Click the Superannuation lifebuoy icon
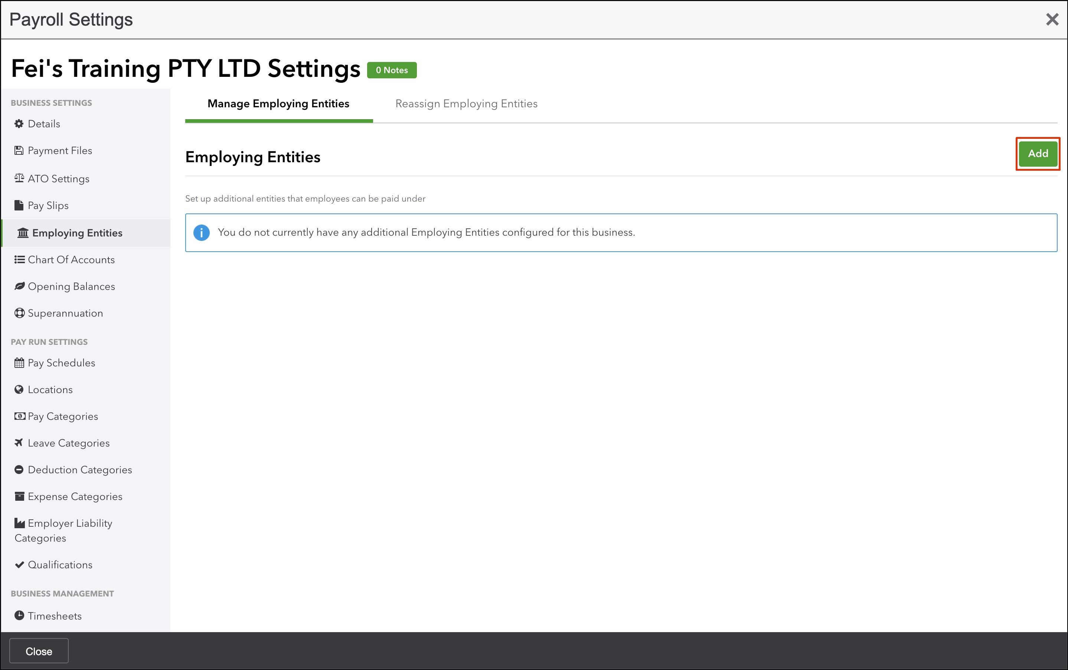This screenshot has height=670, width=1068. [x=19, y=313]
